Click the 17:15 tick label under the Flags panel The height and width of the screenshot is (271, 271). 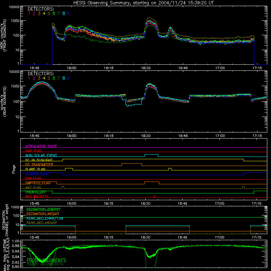(257, 204)
